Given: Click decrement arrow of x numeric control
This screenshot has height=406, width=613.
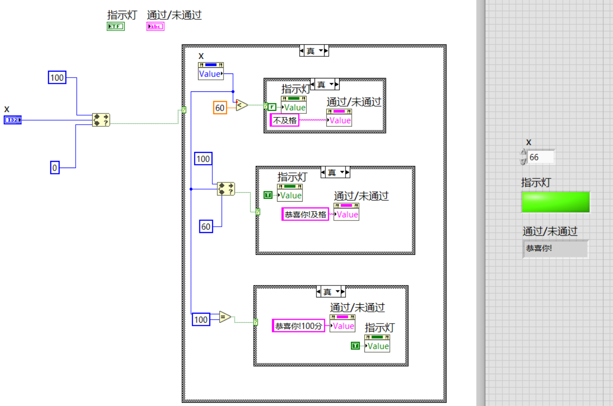Looking at the screenshot, I should pos(523,161).
